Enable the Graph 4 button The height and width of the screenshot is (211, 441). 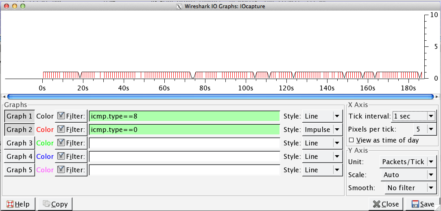coord(20,157)
